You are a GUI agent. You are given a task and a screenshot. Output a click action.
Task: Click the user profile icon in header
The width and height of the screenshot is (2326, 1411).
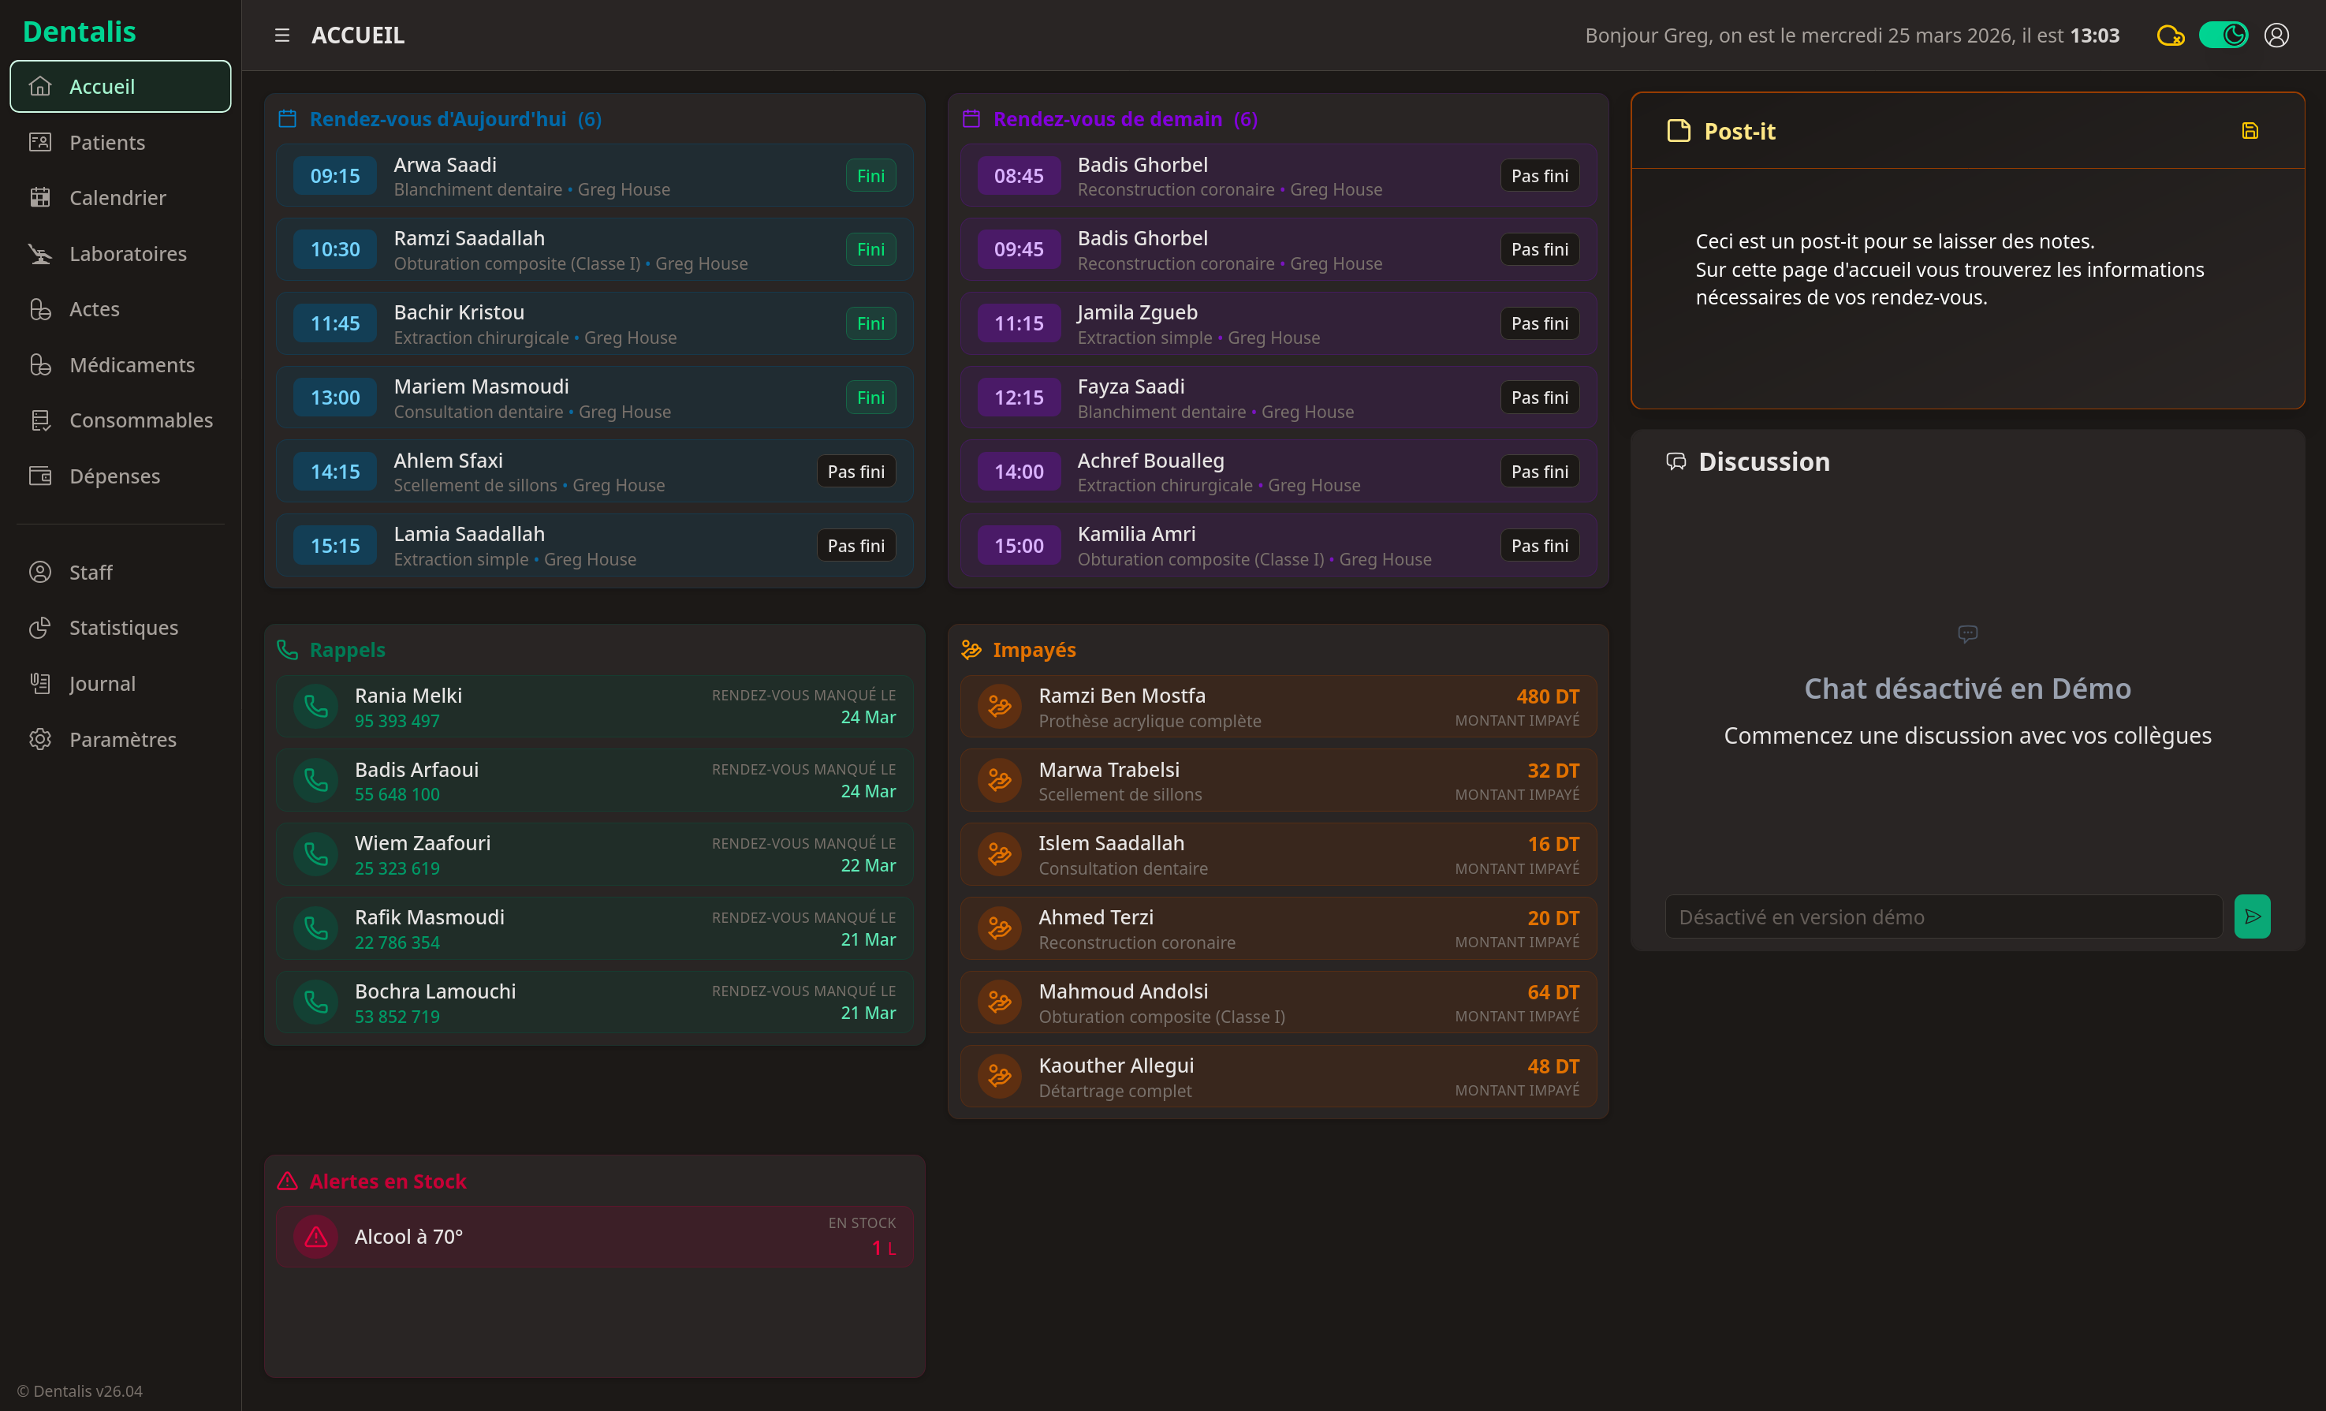(2276, 35)
